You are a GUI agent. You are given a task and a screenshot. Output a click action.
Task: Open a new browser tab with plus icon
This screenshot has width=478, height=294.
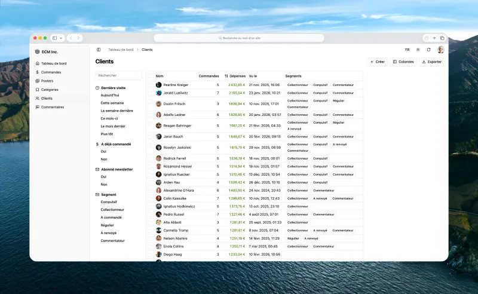pos(434,38)
